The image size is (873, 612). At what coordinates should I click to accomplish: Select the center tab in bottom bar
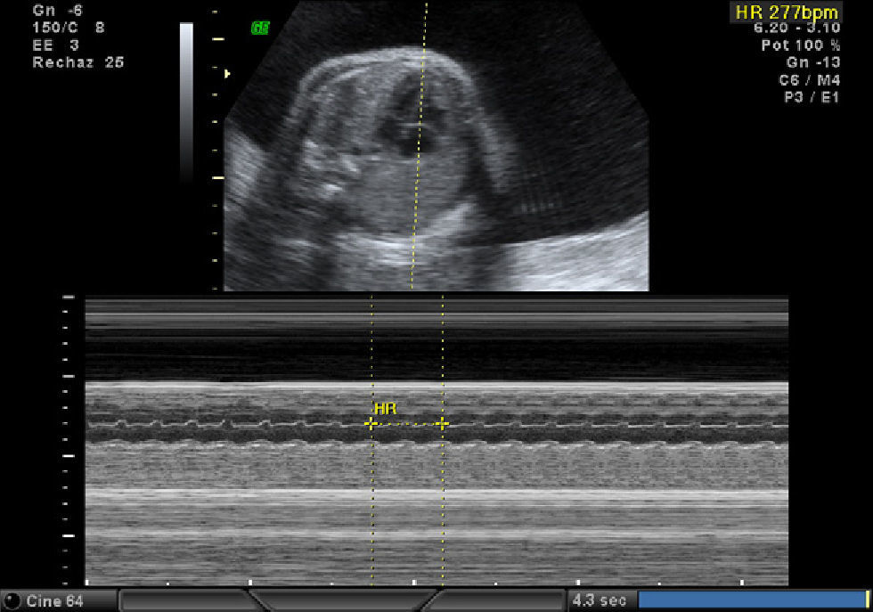343,600
